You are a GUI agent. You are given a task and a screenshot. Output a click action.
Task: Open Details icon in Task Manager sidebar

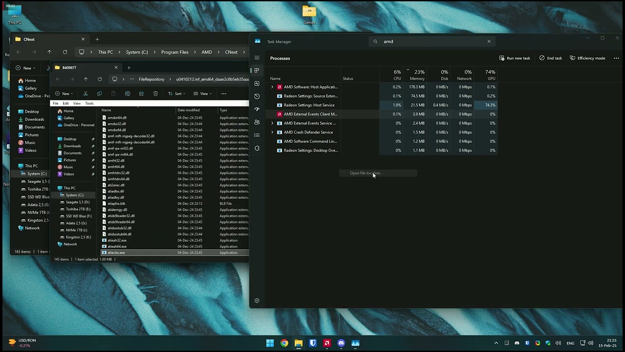coord(257,135)
